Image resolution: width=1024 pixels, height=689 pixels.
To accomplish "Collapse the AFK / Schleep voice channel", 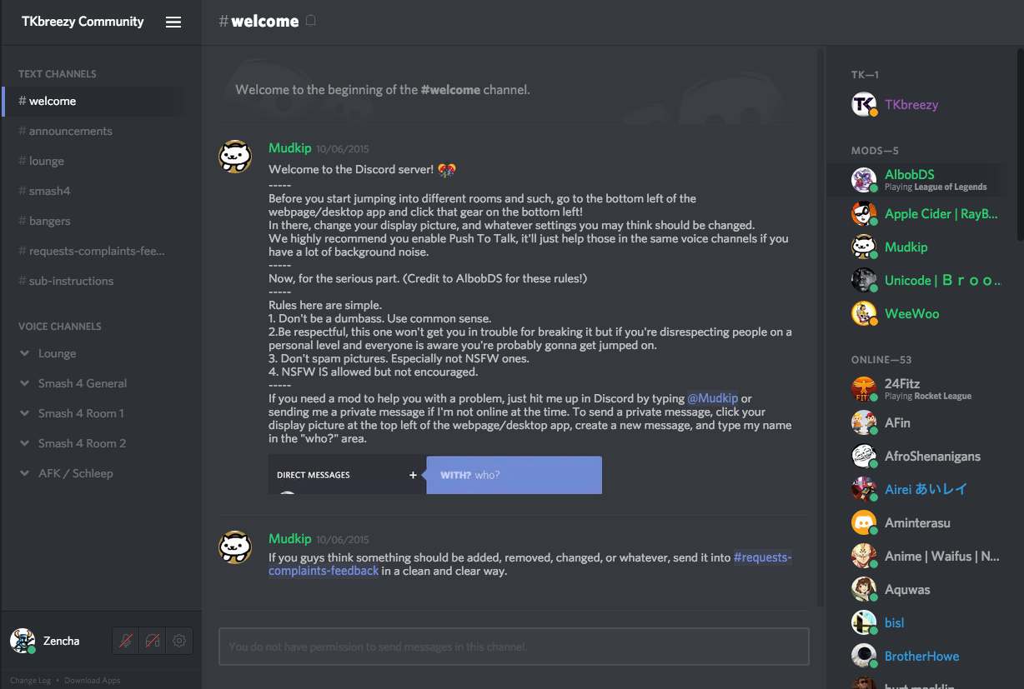I will pyautogui.click(x=25, y=474).
